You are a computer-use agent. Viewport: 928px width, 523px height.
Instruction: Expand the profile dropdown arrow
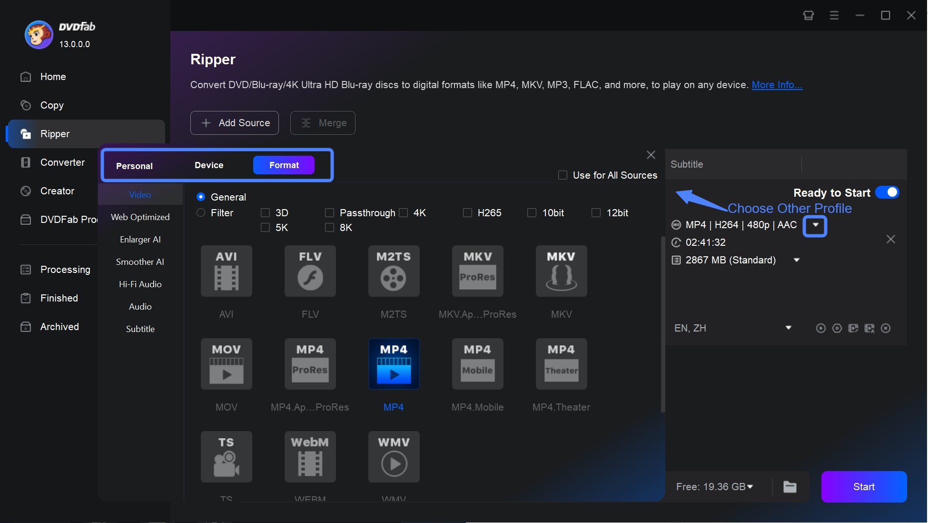pos(815,224)
